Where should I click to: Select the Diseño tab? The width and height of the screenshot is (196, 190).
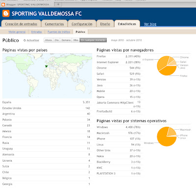click(x=105, y=24)
